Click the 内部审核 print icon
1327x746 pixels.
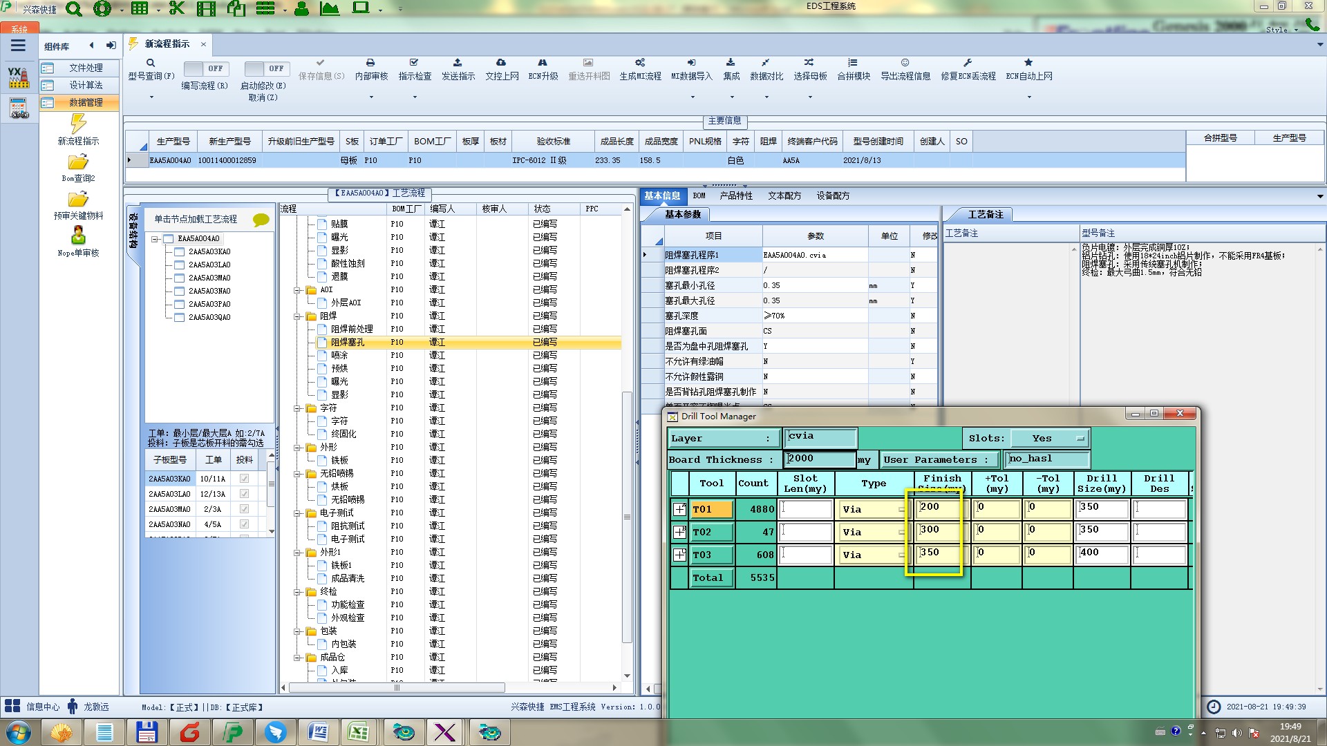click(370, 63)
